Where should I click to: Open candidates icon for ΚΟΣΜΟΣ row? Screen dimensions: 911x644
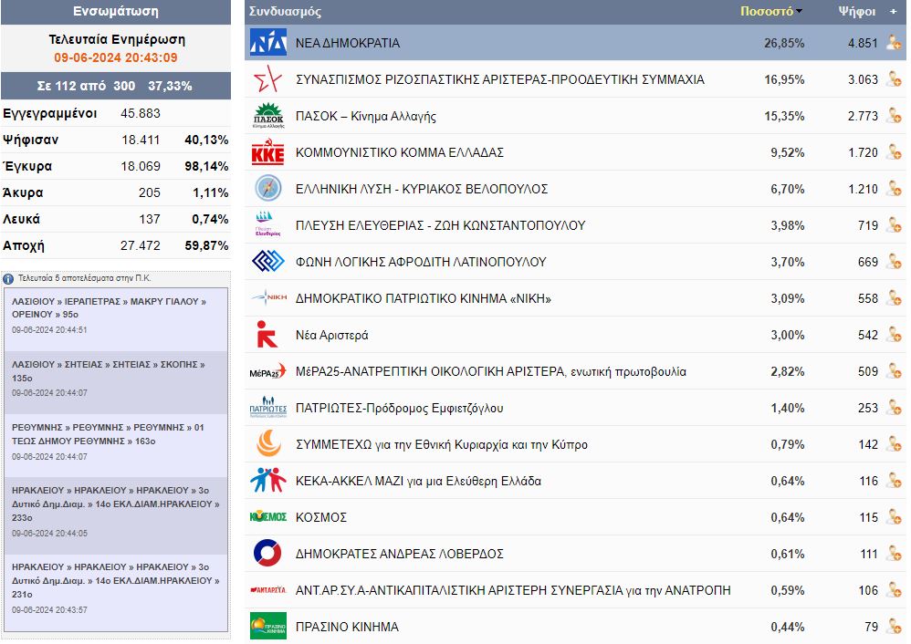[894, 517]
